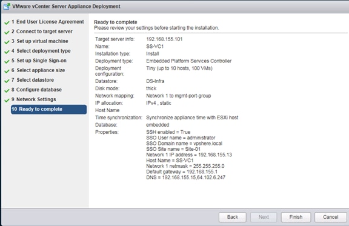Image resolution: width=349 pixels, height=226 pixels.
Task: Click the Time synchronization label
Action: click(119, 118)
